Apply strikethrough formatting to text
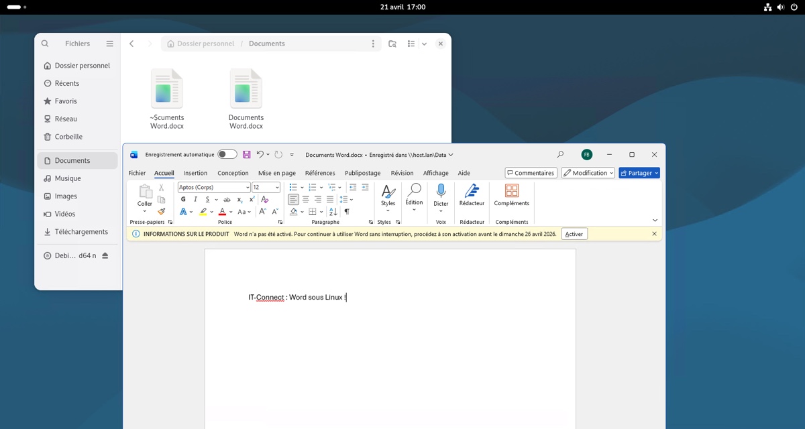 [x=227, y=200]
